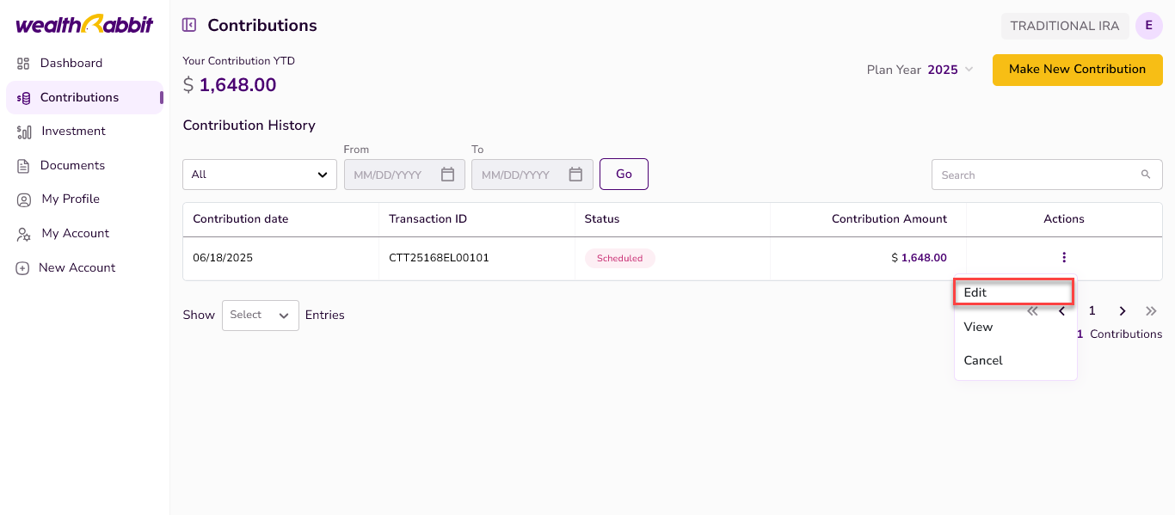Click Make New Contribution button
This screenshot has height=515, width=1175.
point(1077,70)
